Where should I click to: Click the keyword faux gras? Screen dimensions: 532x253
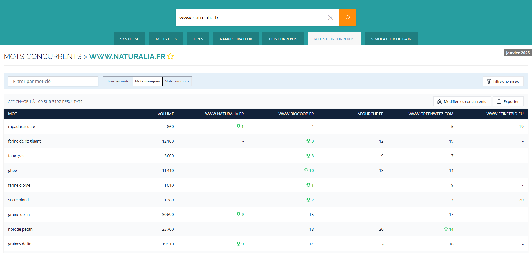coord(16,156)
